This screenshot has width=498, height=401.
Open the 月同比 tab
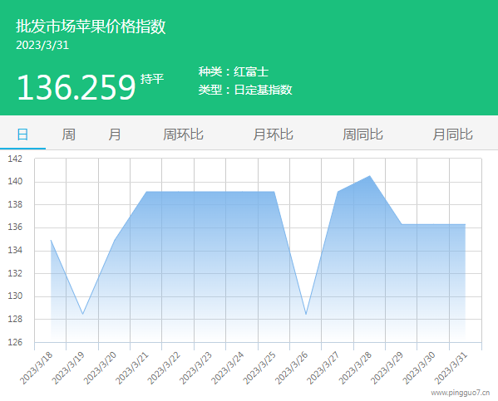pyautogui.click(x=452, y=134)
